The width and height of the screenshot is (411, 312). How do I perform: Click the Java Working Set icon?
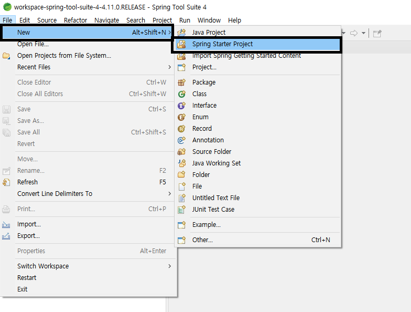coord(181,163)
